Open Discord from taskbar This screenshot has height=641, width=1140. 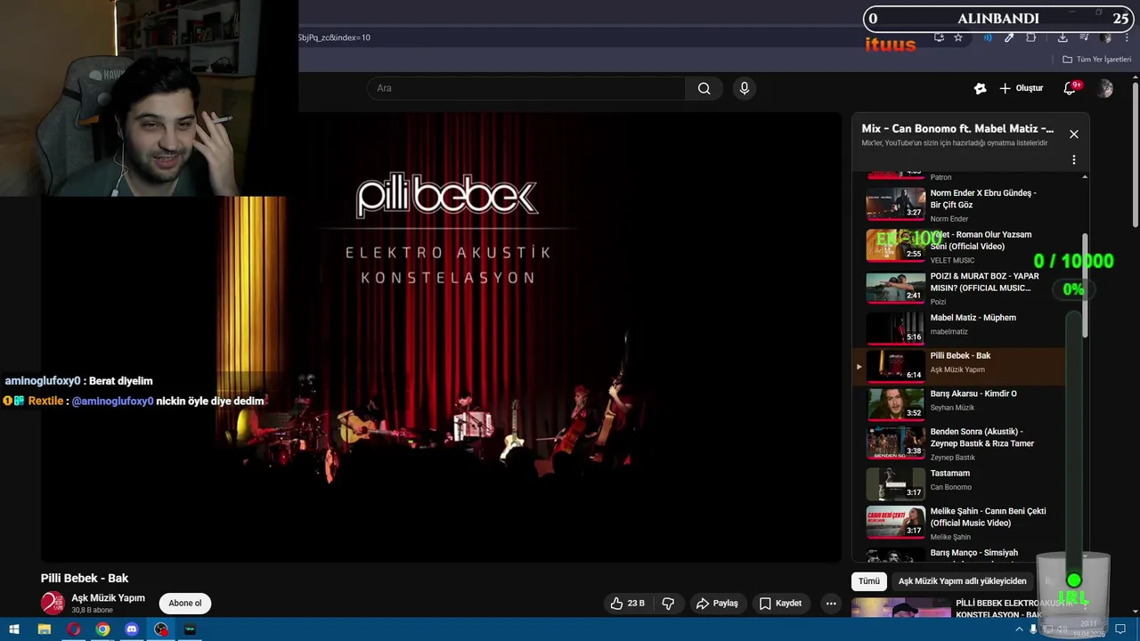[132, 629]
